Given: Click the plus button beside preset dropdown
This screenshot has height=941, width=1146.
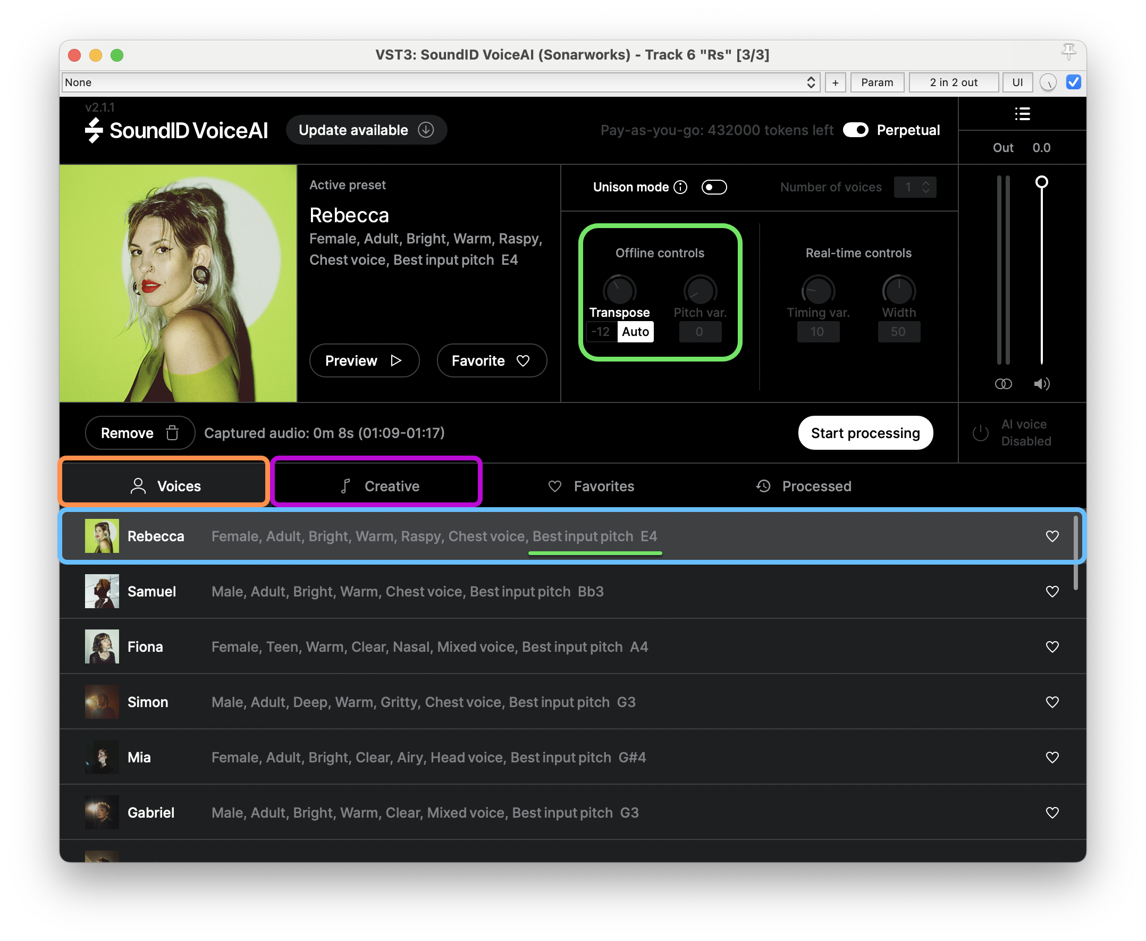Looking at the screenshot, I should tap(835, 82).
